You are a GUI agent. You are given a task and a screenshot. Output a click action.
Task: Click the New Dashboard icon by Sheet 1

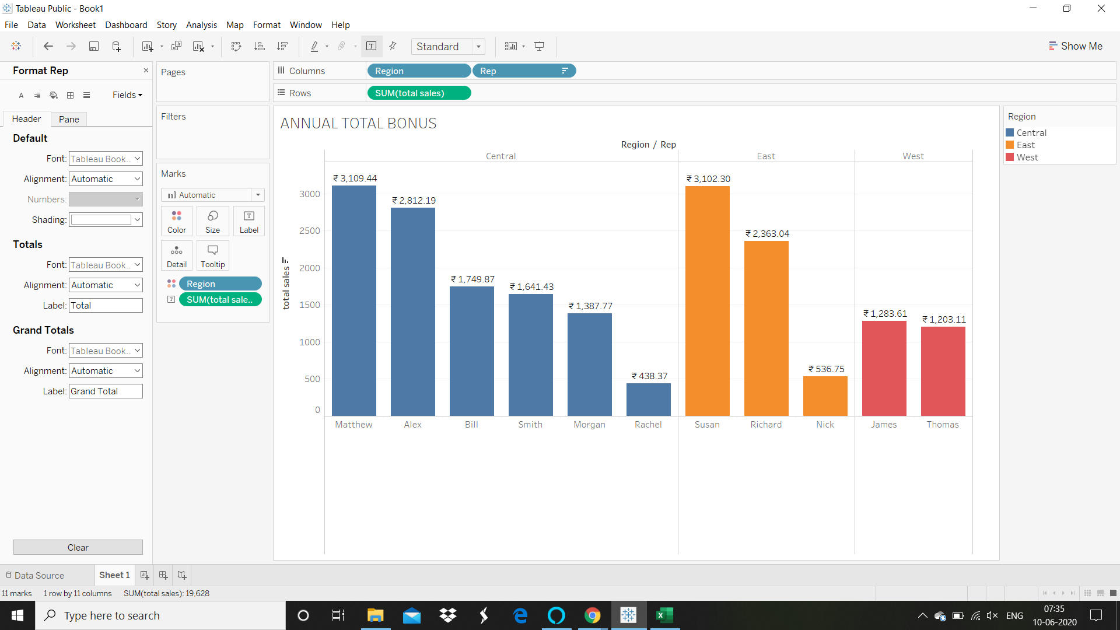tap(163, 575)
